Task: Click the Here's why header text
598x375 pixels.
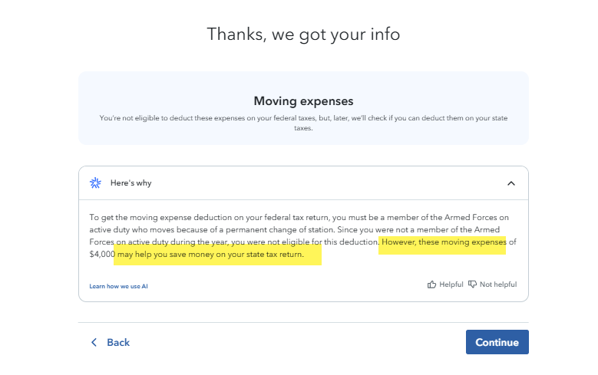Action: (x=131, y=183)
